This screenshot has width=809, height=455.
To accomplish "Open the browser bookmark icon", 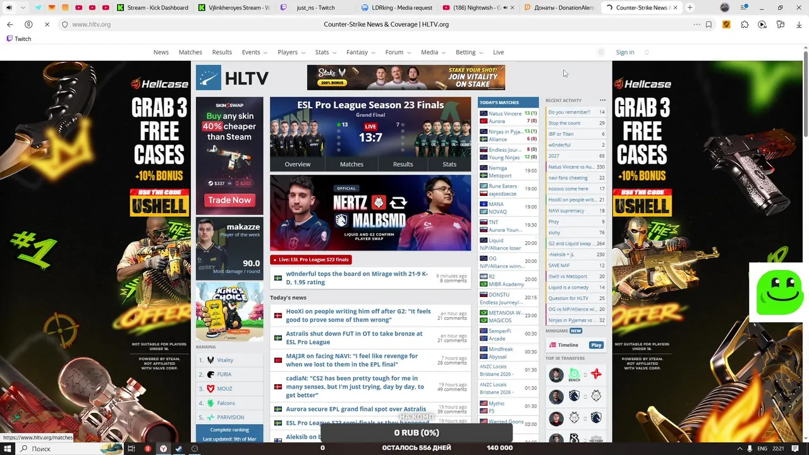I will pos(709,24).
